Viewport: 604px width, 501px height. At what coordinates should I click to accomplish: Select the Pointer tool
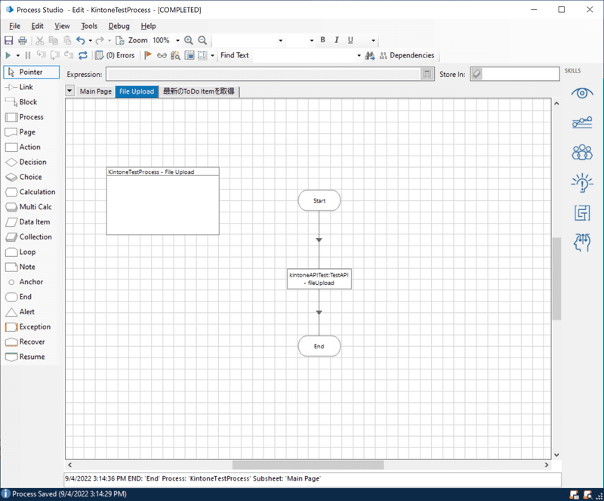coord(32,72)
